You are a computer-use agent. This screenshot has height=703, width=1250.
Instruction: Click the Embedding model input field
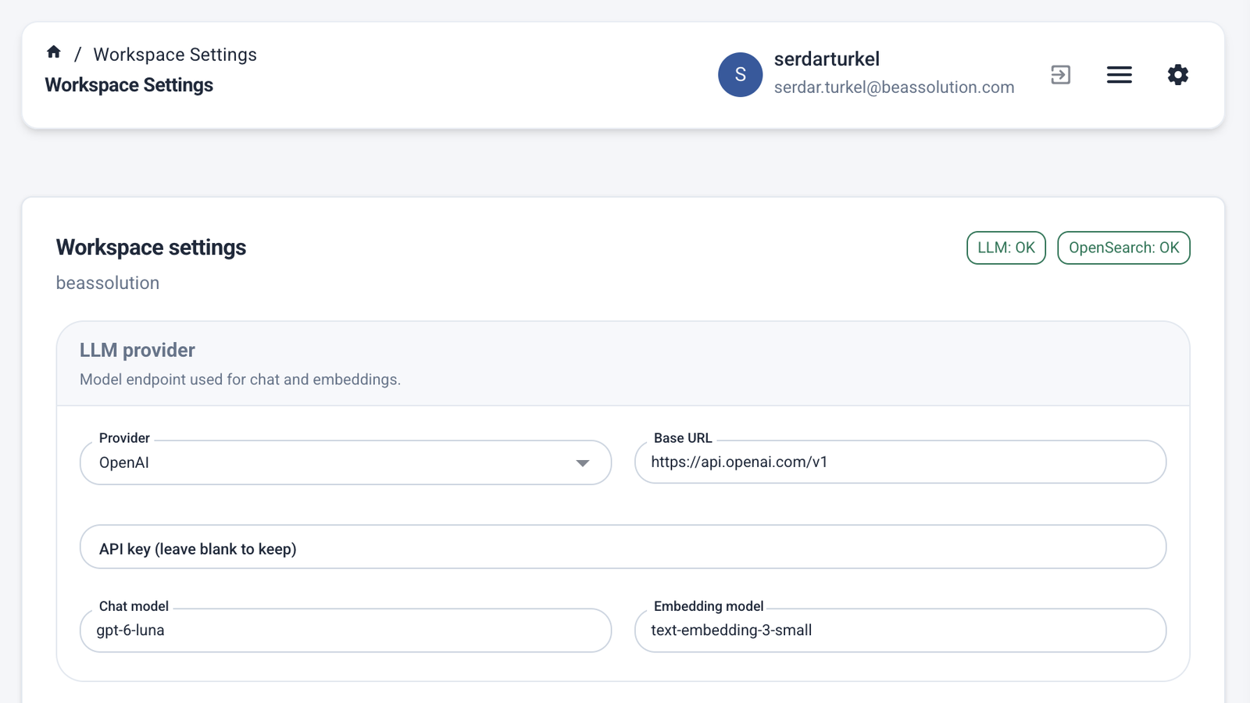pos(900,630)
